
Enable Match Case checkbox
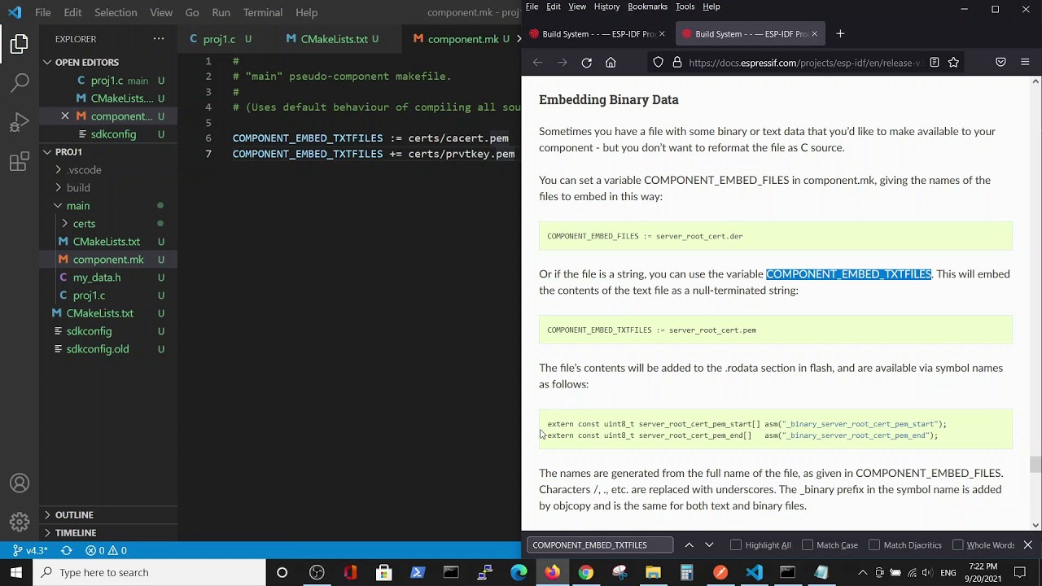tap(808, 545)
